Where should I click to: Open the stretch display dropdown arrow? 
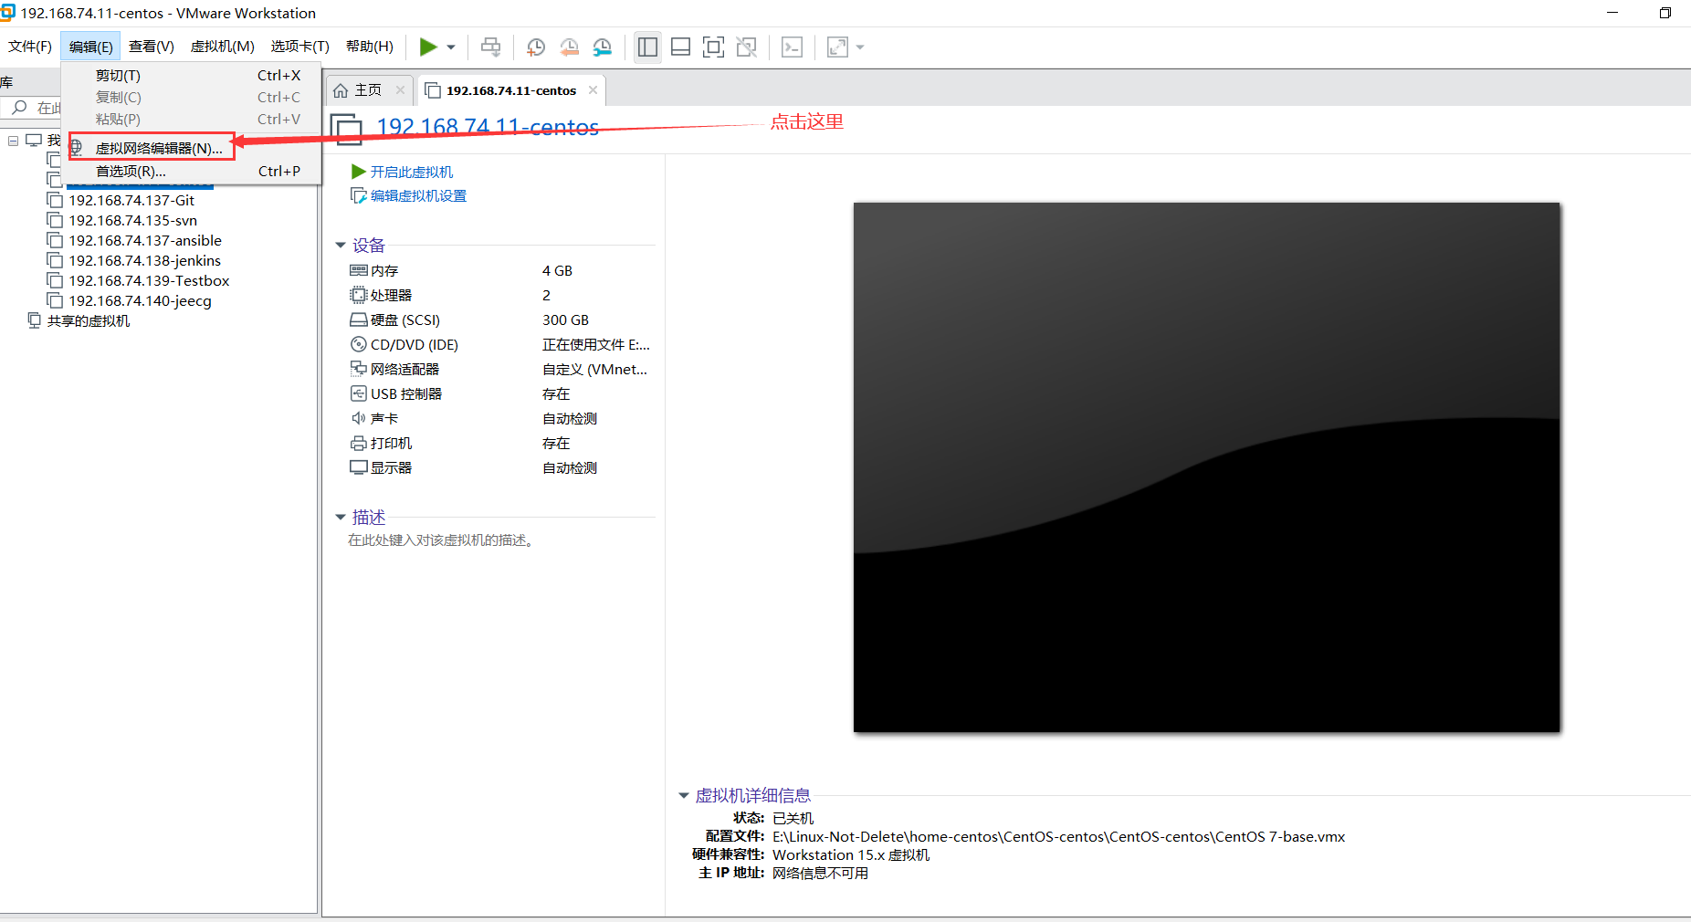click(x=860, y=47)
